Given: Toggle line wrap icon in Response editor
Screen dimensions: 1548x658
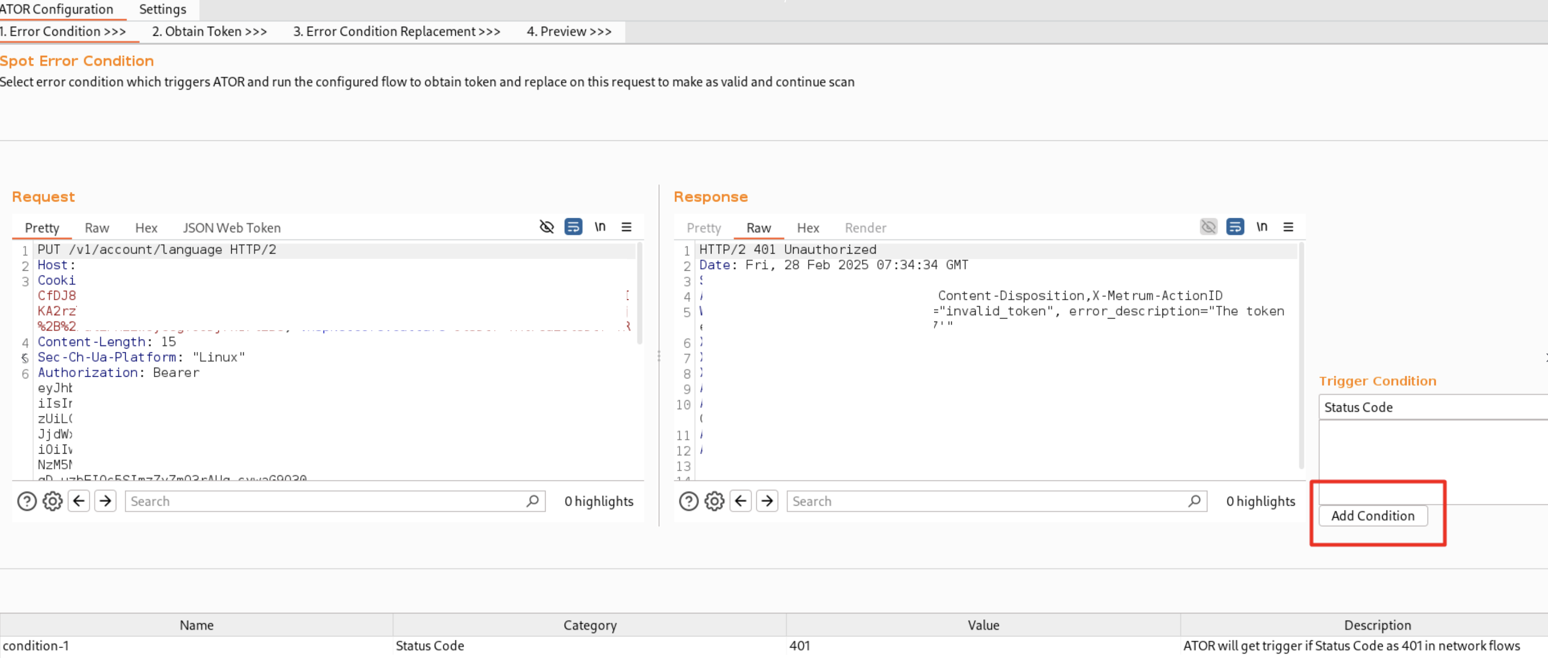Looking at the screenshot, I should [x=1235, y=227].
